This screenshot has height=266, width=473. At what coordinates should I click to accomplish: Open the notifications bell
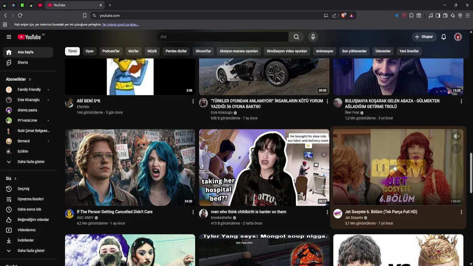pyautogui.click(x=444, y=37)
